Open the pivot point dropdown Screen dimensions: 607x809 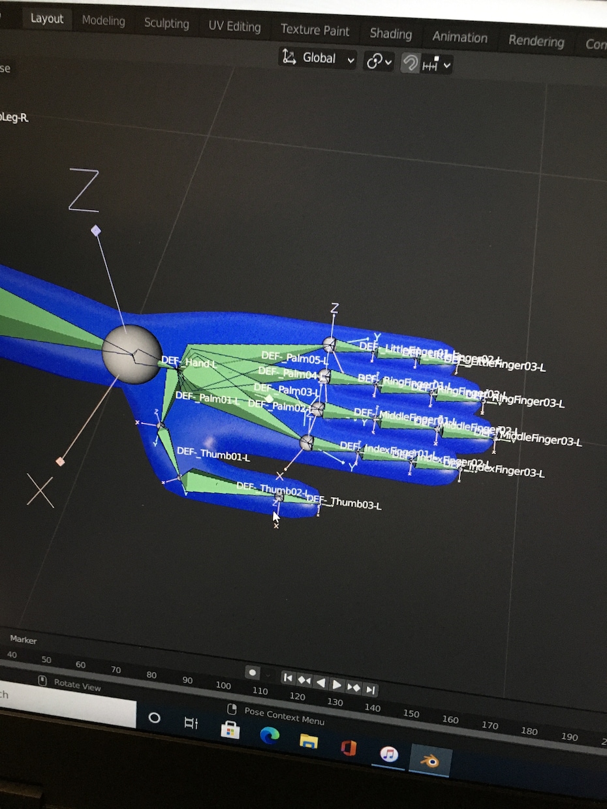(x=379, y=61)
